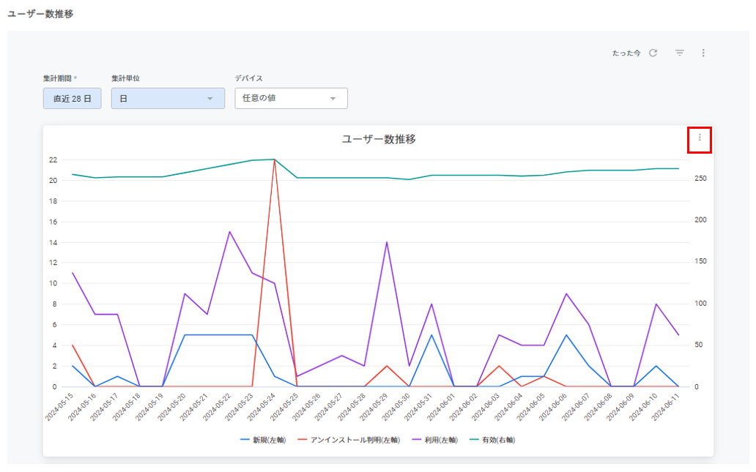The height and width of the screenshot is (472, 756).
Task: Open the dashboard filter icon
Action: (679, 53)
